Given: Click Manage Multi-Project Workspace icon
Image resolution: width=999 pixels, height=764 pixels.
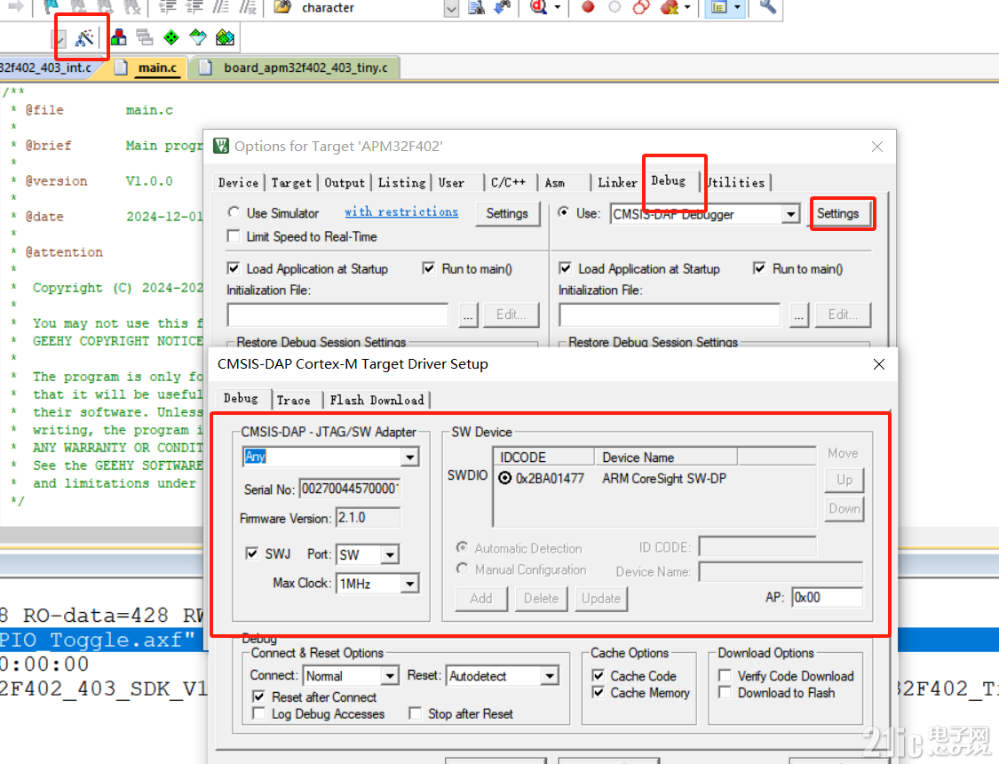Looking at the screenshot, I should click(145, 37).
